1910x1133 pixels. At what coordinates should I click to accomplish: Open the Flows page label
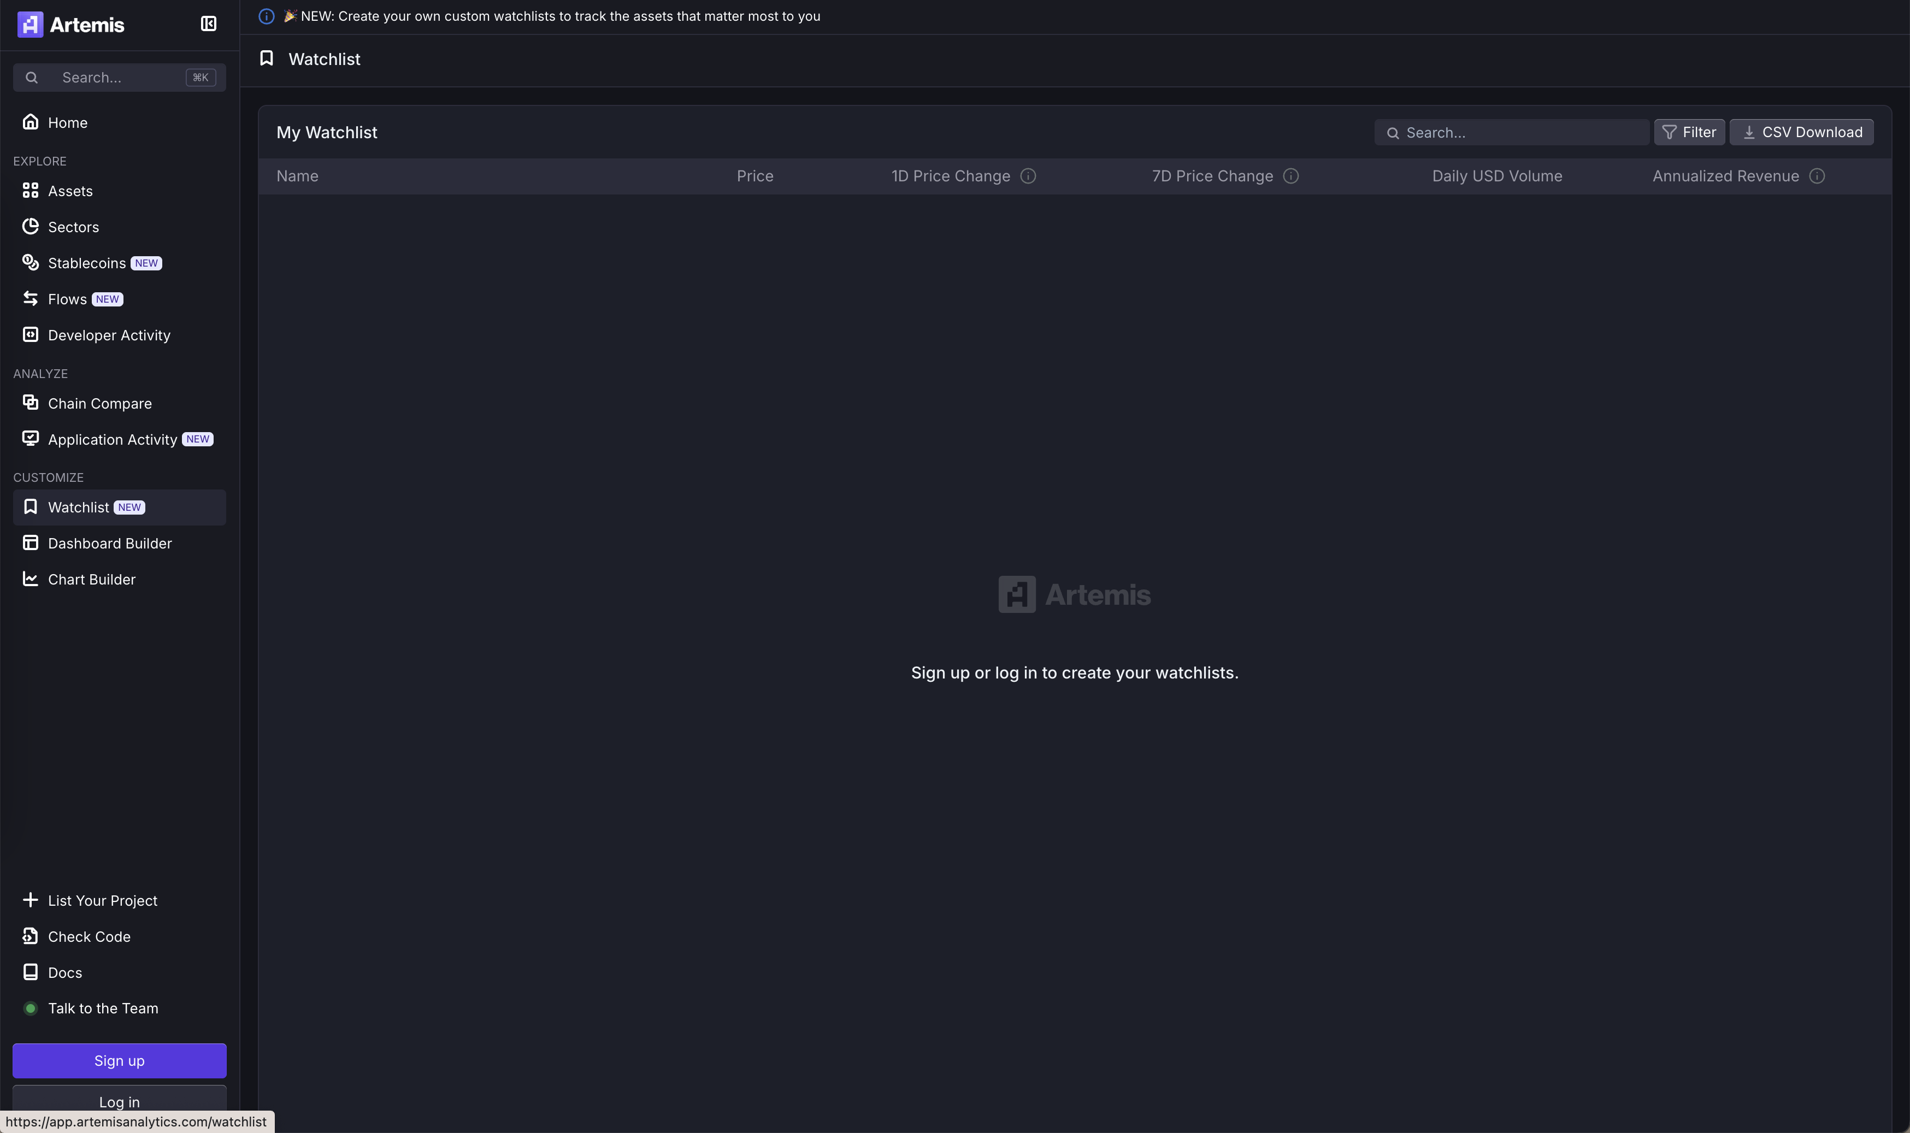tap(67, 299)
